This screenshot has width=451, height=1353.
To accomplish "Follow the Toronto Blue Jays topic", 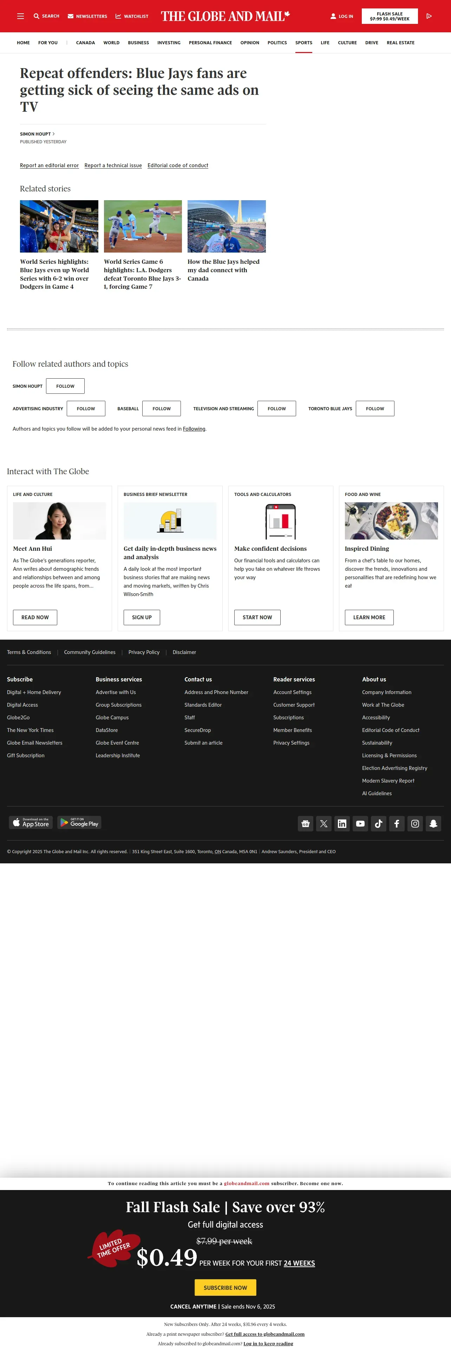I will coord(375,408).
